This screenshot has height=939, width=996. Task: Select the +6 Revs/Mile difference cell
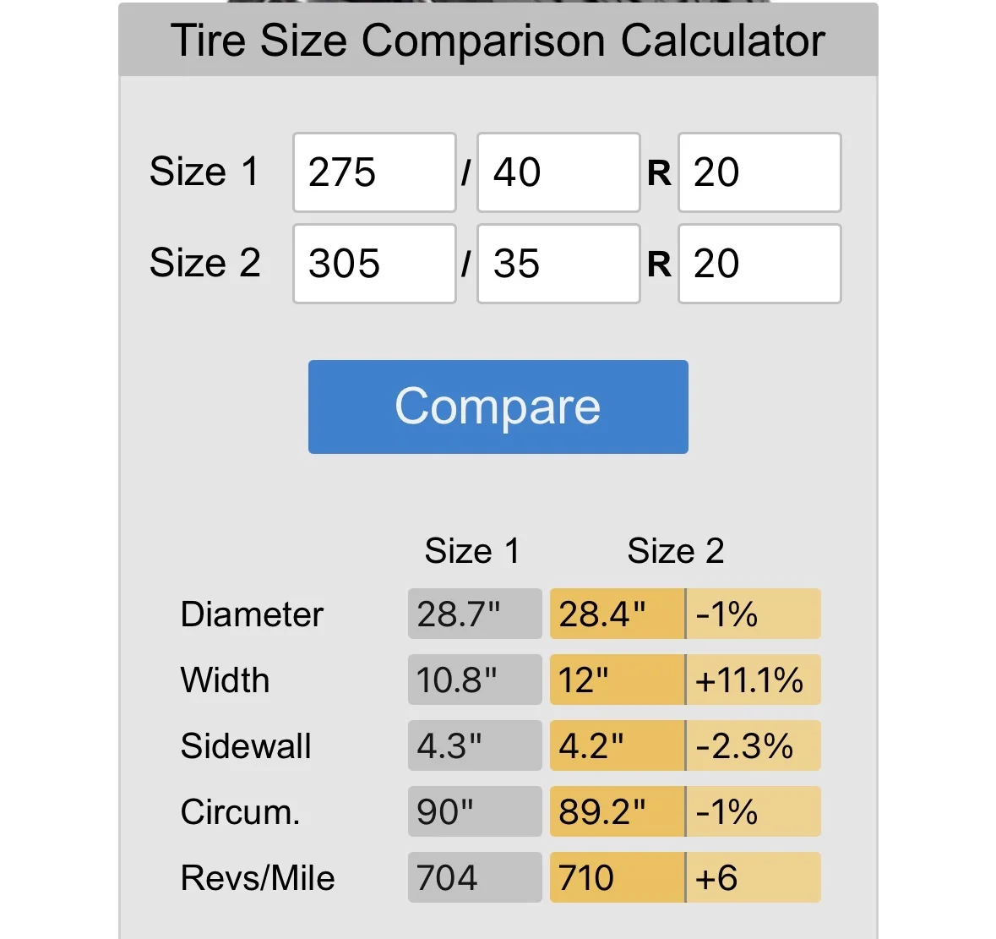point(753,877)
